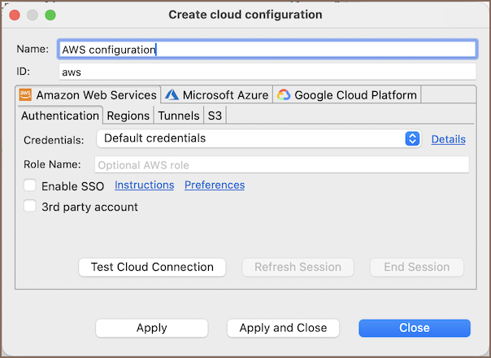Open the Credentials dropdown

coord(258,138)
